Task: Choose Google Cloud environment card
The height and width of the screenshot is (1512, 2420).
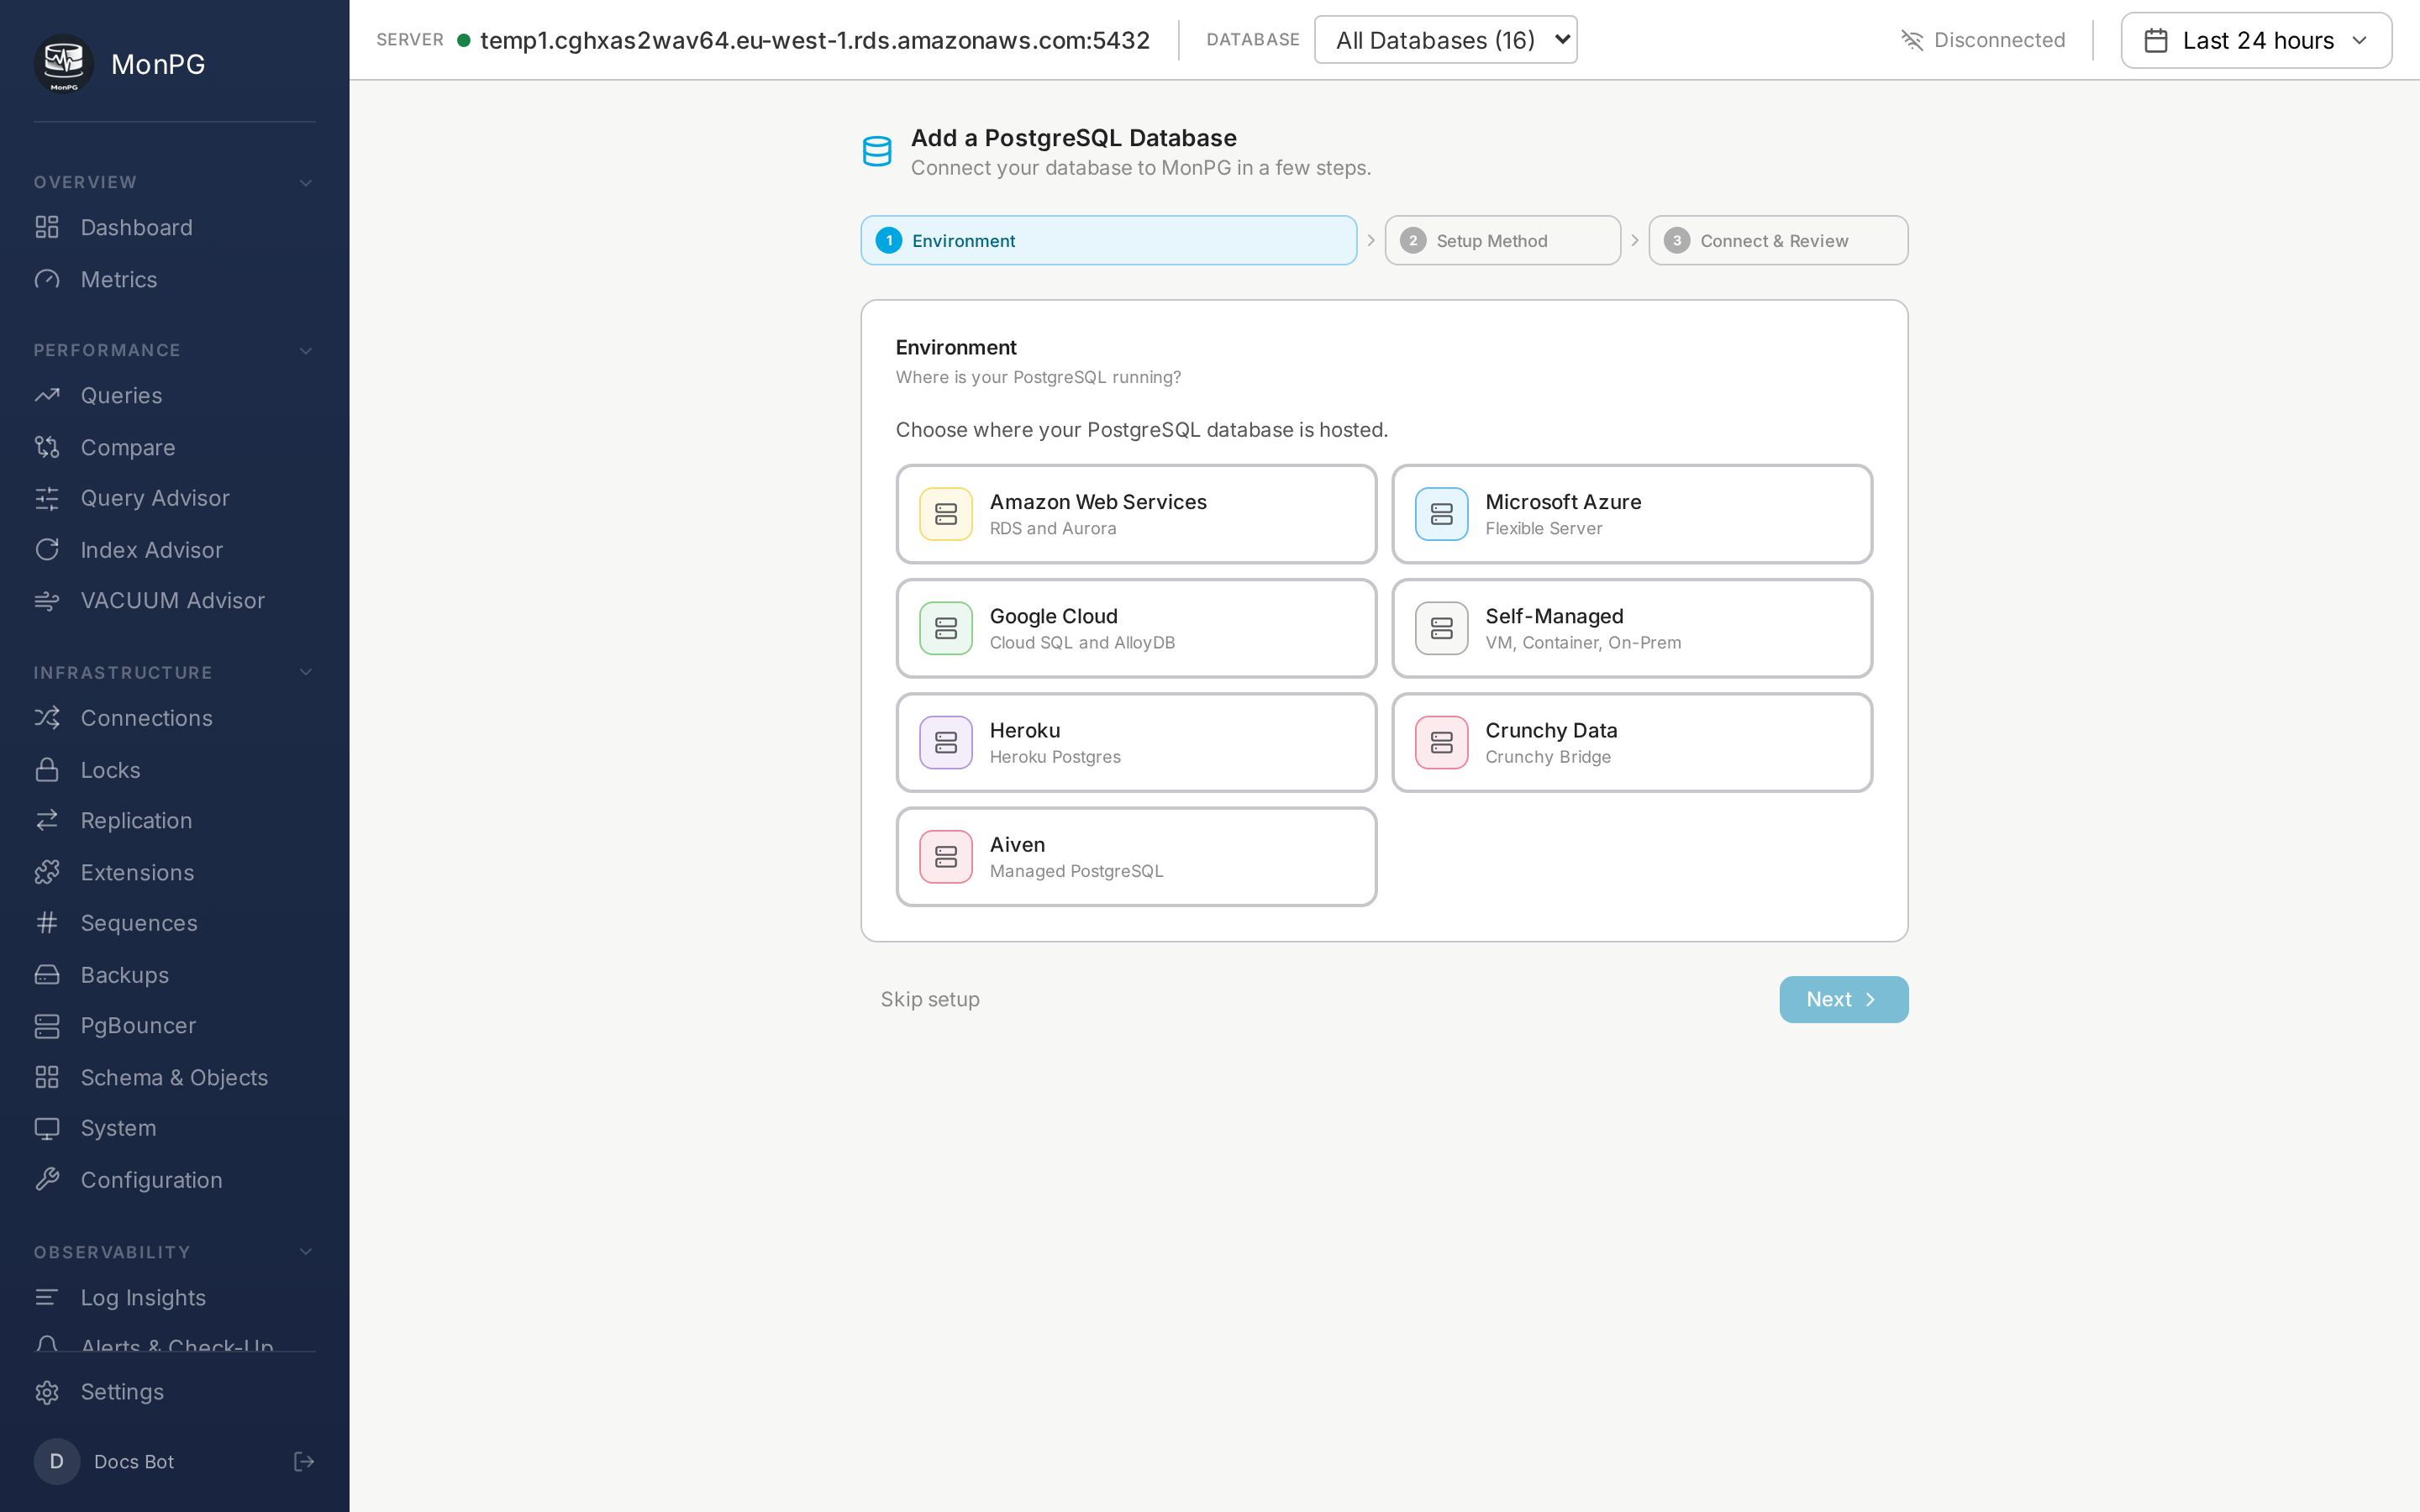Action: (x=1136, y=628)
